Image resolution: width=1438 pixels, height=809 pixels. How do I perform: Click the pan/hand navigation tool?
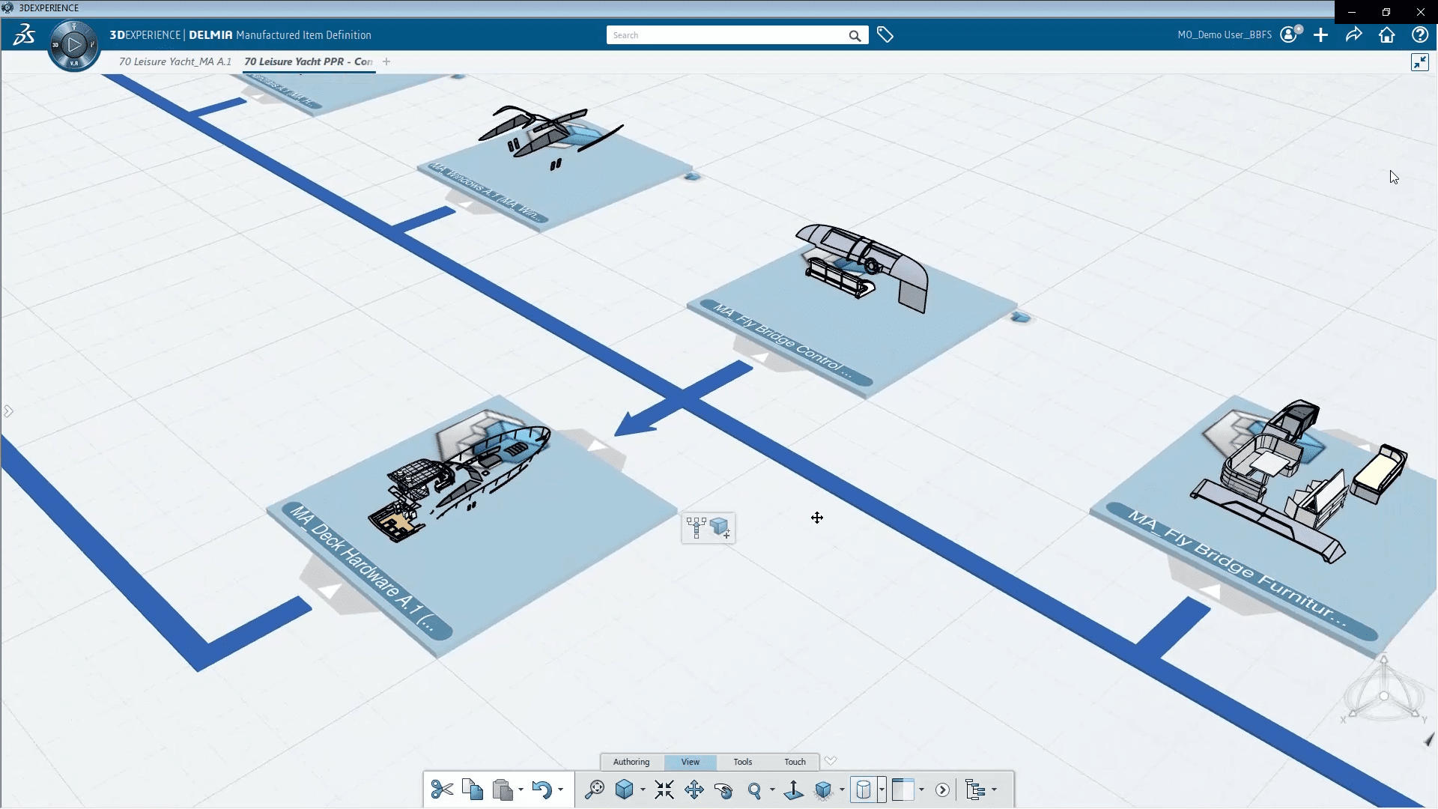tap(694, 788)
